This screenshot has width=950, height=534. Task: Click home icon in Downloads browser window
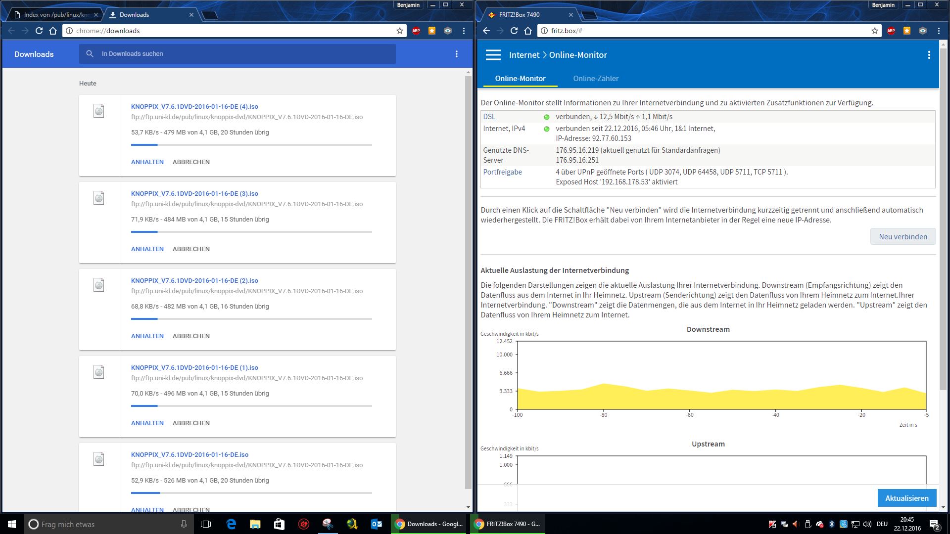pos(53,31)
